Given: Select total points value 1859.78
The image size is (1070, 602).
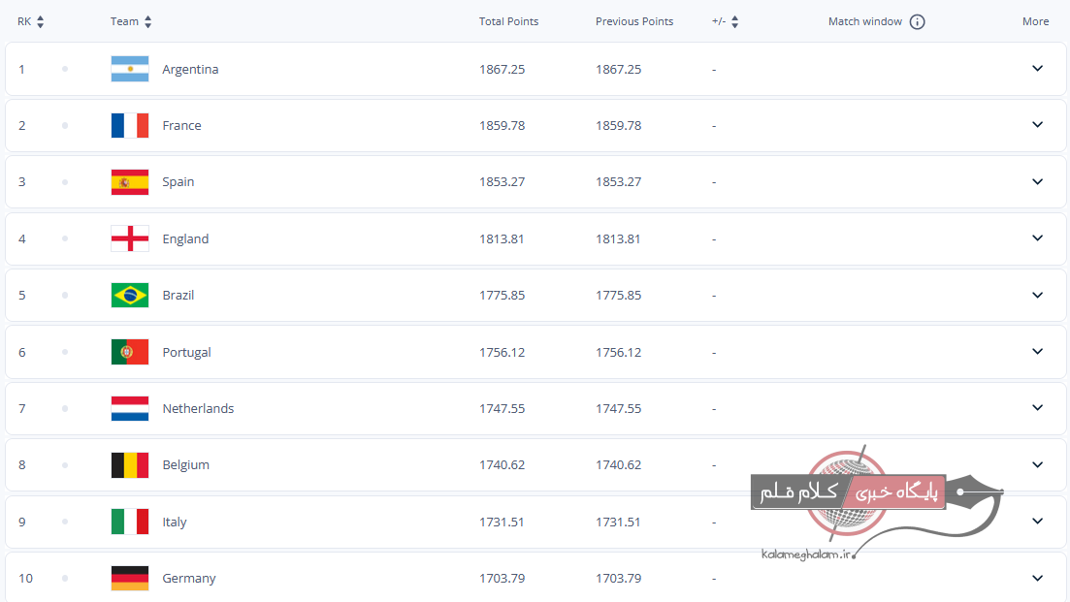Looking at the screenshot, I should [503, 125].
